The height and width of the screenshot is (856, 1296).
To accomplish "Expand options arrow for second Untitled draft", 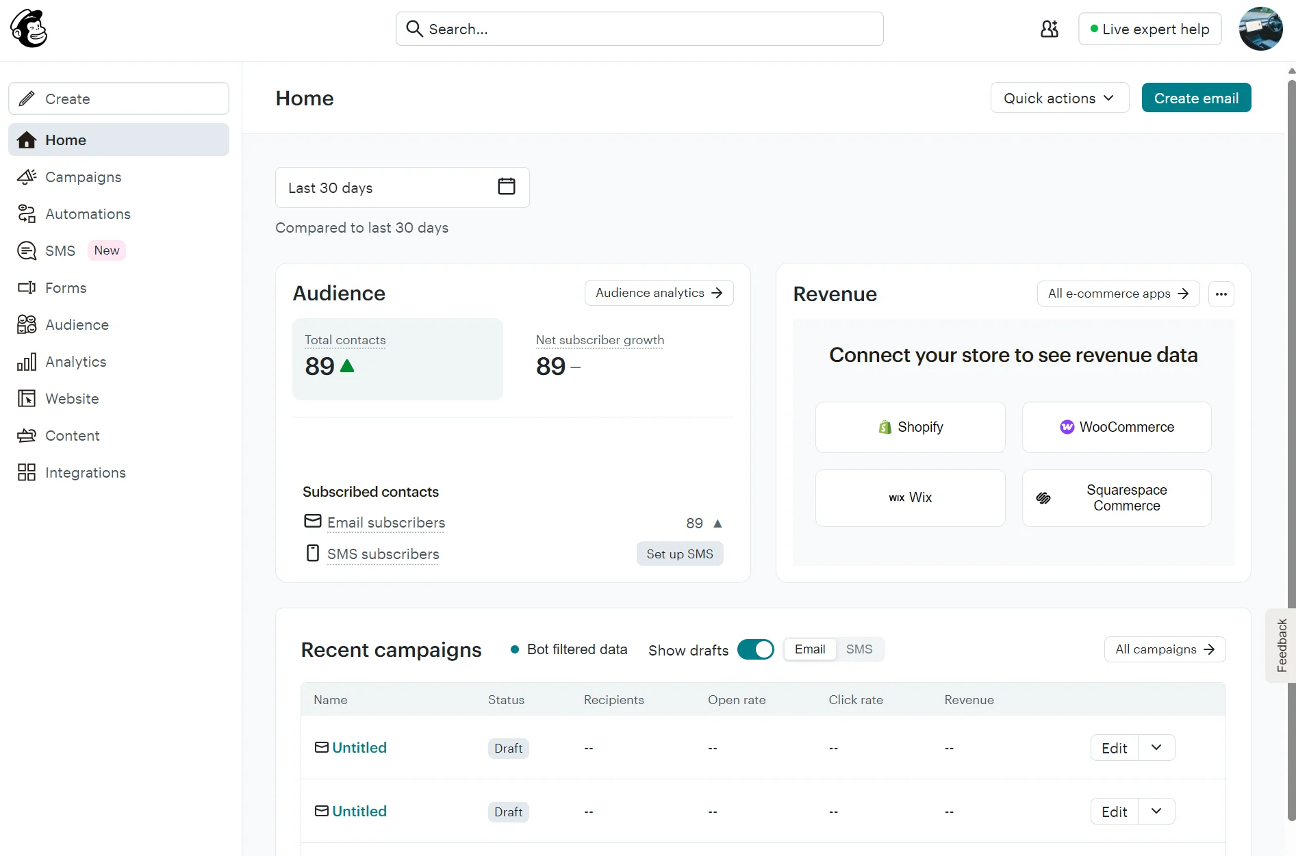I will click(1156, 812).
